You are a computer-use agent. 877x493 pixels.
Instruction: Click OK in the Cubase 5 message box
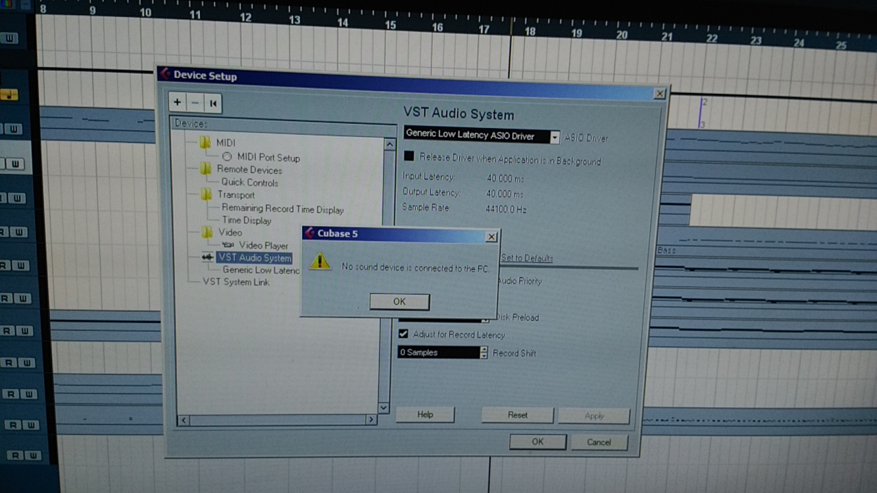click(x=399, y=301)
